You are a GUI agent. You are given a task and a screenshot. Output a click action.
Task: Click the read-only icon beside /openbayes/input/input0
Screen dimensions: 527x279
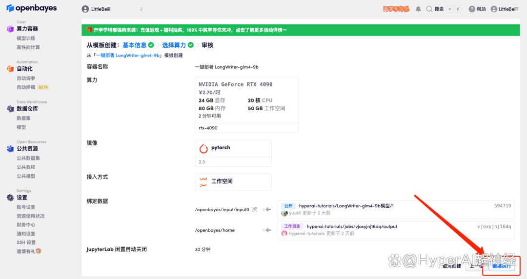(x=255, y=209)
